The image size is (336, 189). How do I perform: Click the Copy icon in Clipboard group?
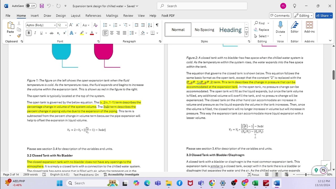pyautogui.click(x=19, y=30)
